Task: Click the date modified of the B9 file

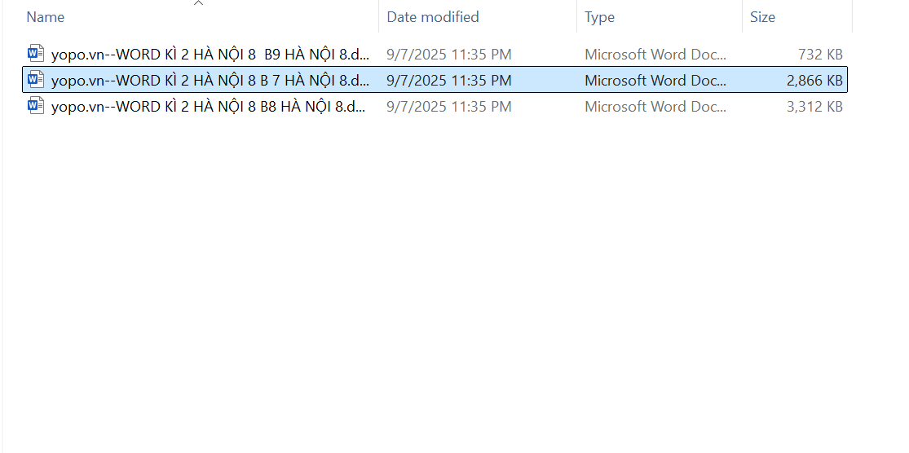Action: [449, 55]
